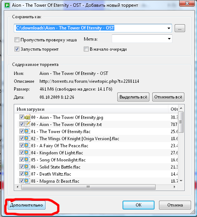Open Дополнительно advanced settings
This screenshot has height=217, width=197.
point(26,205)
